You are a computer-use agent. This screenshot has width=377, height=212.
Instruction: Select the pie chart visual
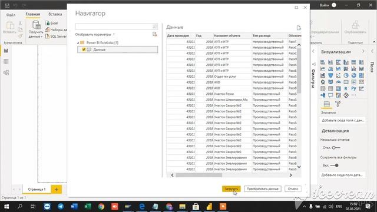346,75
